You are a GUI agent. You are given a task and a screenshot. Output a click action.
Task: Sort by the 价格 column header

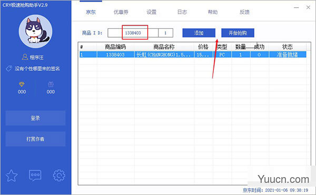[203, 47]
